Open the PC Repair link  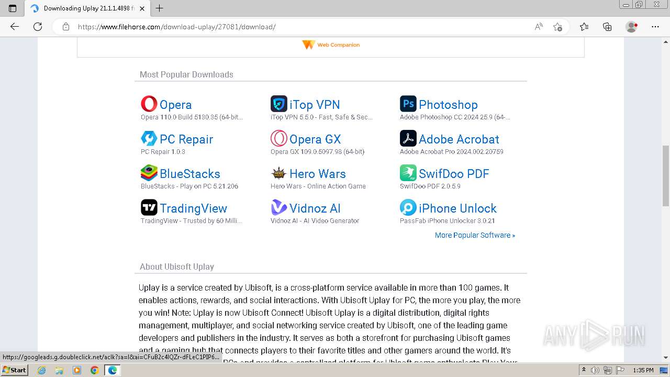[186, 139]
